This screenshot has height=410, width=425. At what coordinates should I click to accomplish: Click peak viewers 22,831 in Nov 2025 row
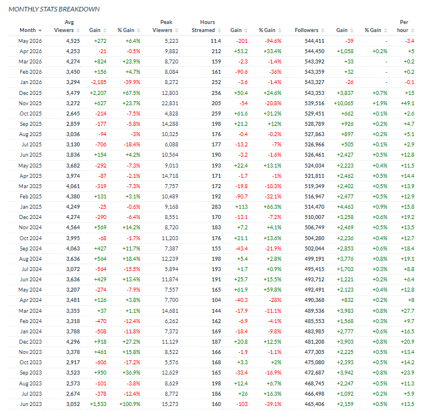(x=170, y=104)
